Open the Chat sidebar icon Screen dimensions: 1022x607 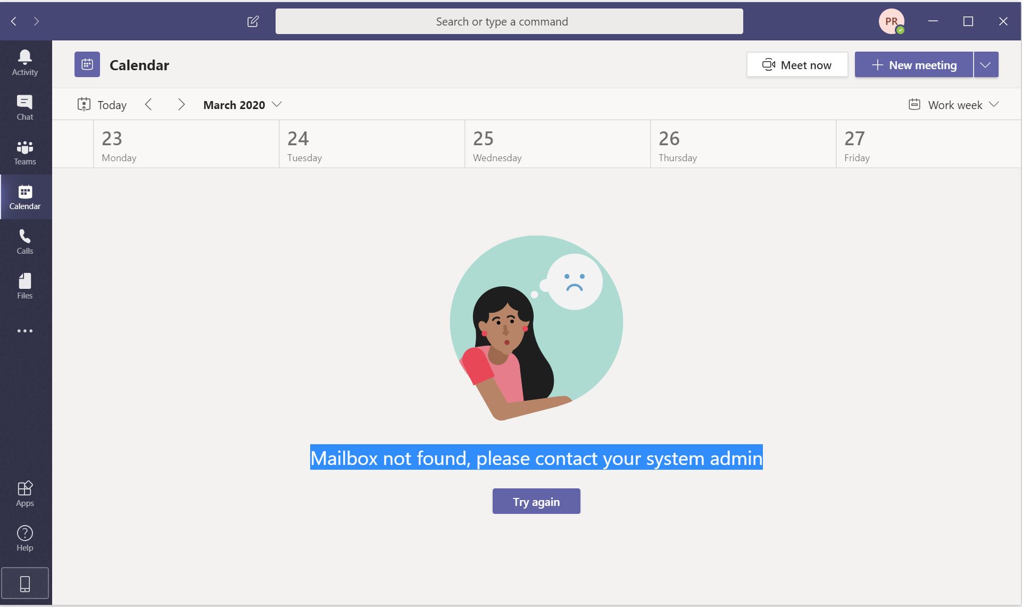(x=25, y=107)
